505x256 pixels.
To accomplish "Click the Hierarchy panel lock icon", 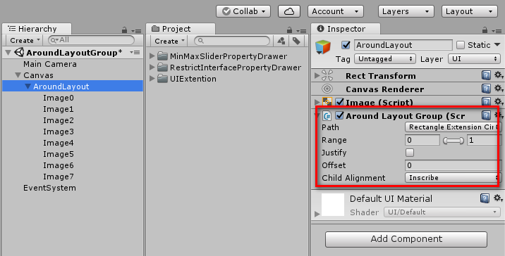I will pyautogui.click(x=124, y=30).
